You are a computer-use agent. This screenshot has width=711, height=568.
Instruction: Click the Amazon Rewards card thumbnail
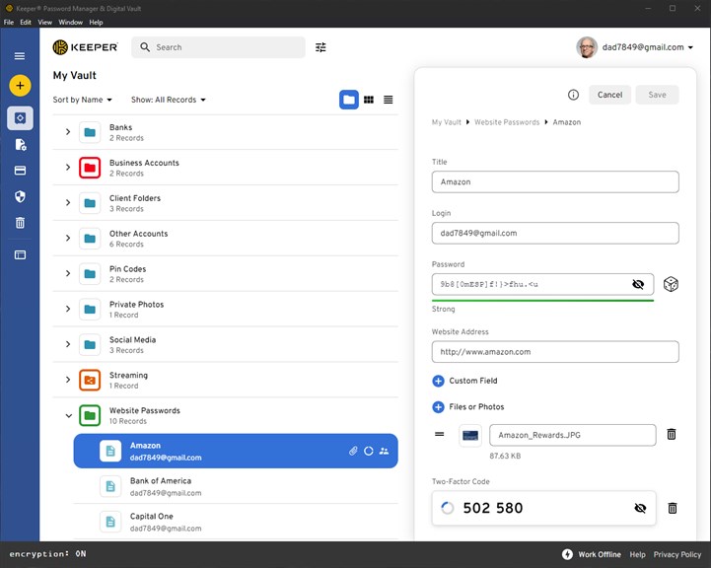point(470,436)
